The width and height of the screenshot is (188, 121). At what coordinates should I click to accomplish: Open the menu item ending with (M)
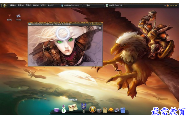tap(21, 5)
